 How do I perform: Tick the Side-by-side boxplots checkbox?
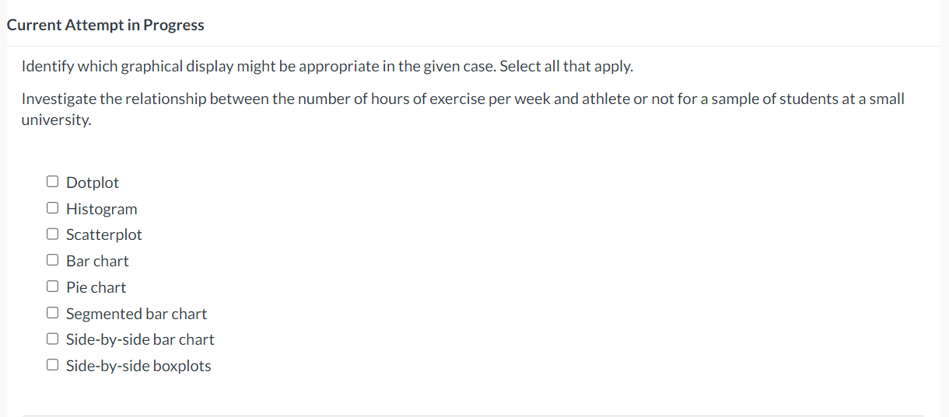(x=52, y=365)
